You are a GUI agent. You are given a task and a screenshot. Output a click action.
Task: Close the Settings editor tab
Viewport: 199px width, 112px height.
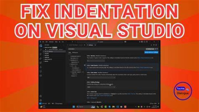[x=95, y=45]
